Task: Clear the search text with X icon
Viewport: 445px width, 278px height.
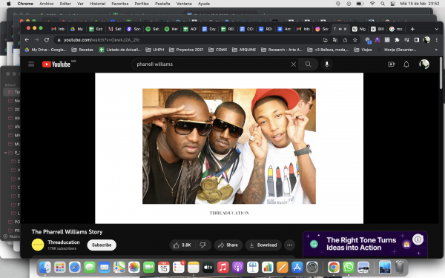Action: point(294,64)
